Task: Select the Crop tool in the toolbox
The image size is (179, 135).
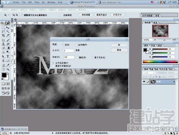Action: 3,35
